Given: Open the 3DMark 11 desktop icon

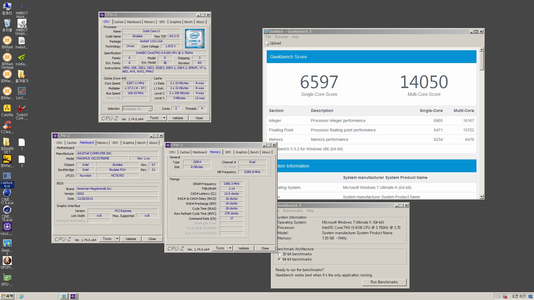Looking at the screenshot, I should (x=7, y=44).
